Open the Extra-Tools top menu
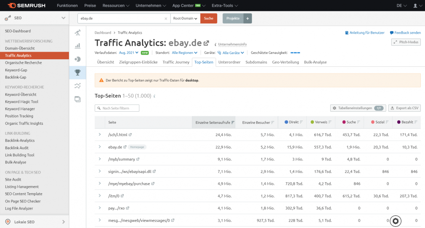Screen dimensions: 425x228 (x=225, y=5)
